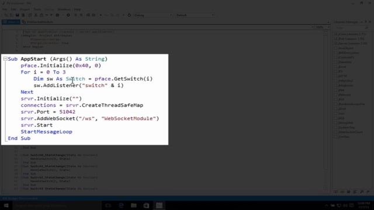Click "GetSwitch(i)" in the code
Image resolution: width=374 pixels, height=210 pixels.
point(133,79)
